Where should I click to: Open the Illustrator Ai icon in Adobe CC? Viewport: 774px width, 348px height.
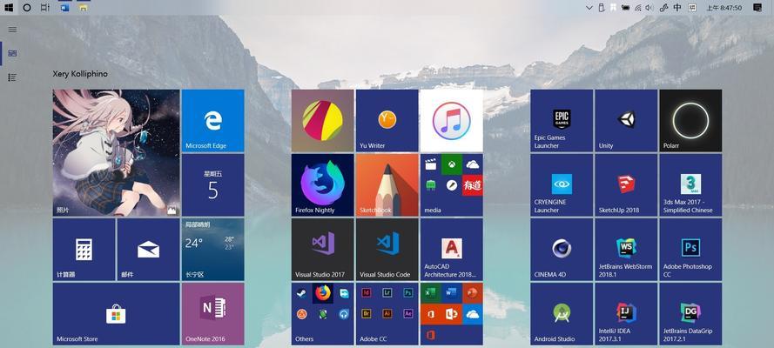[387, 313]
